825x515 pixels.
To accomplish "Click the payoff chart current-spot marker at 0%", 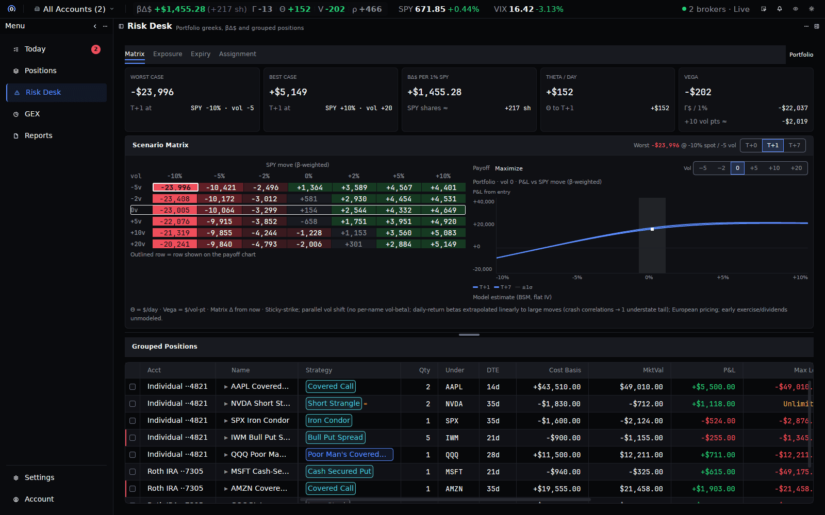I will 652,229.
